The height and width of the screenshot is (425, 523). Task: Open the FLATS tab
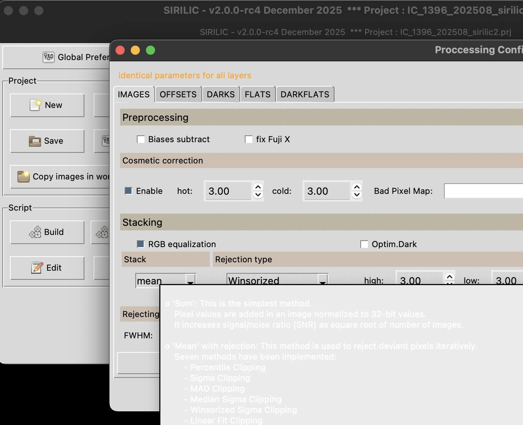258,94
